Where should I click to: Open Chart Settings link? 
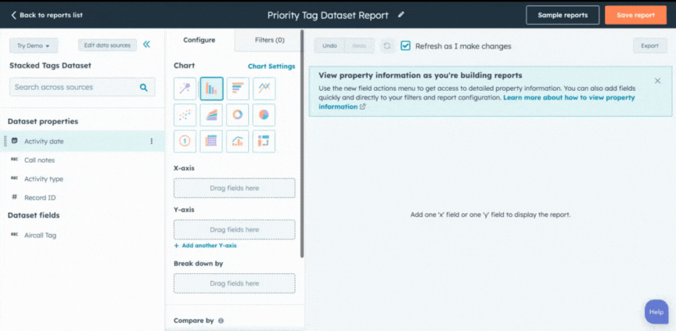[271, 67]
